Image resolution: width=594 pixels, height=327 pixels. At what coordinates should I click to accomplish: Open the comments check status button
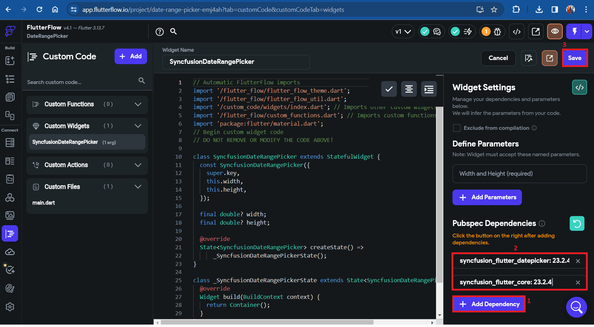point(431,32)
